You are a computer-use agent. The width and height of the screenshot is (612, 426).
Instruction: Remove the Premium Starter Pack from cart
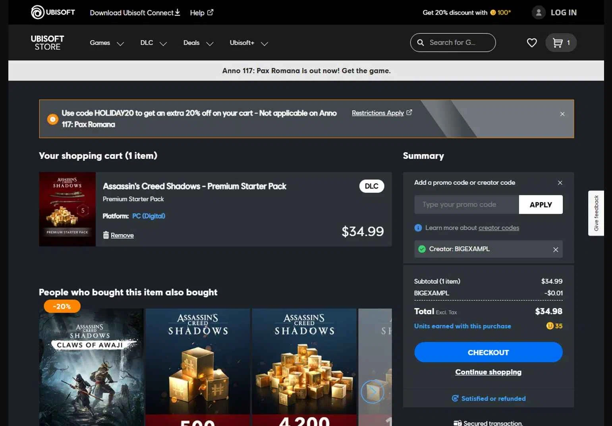(x=122, y=235)
